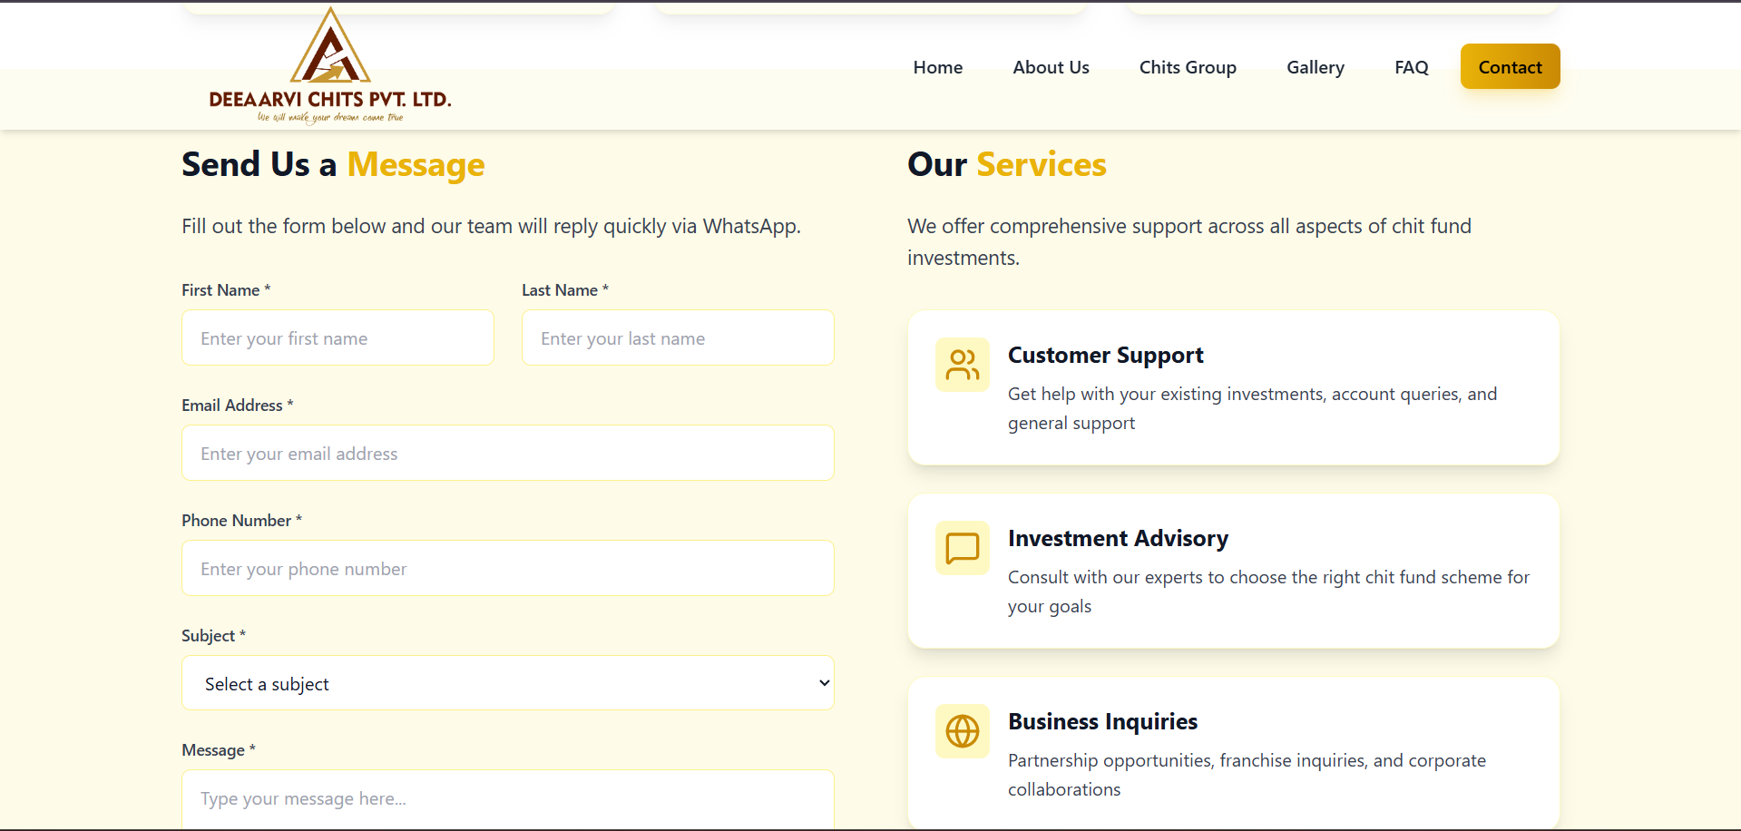Click the Customer Support people icon

coord(962,365)
